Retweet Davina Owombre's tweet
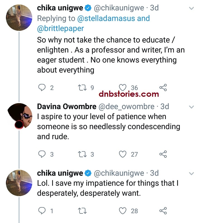 [82, 154]
